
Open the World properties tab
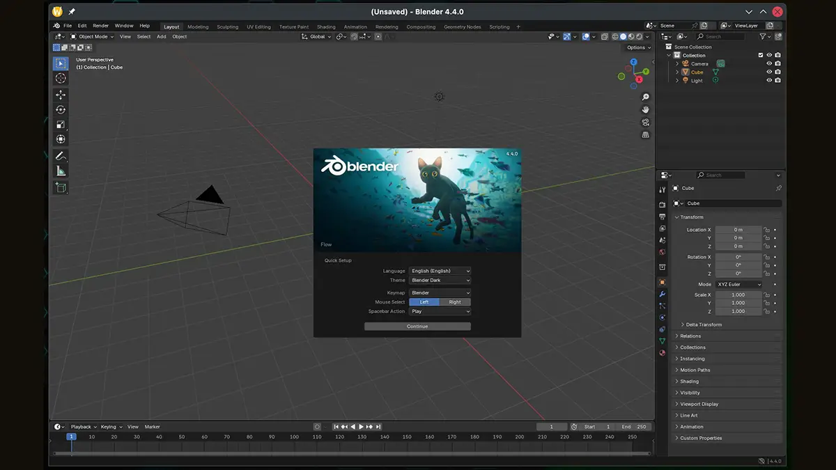click(662, 252)
